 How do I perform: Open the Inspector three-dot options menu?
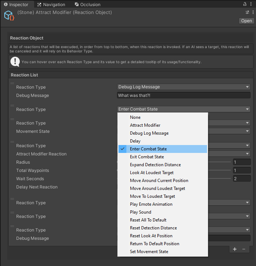[251, 4]
